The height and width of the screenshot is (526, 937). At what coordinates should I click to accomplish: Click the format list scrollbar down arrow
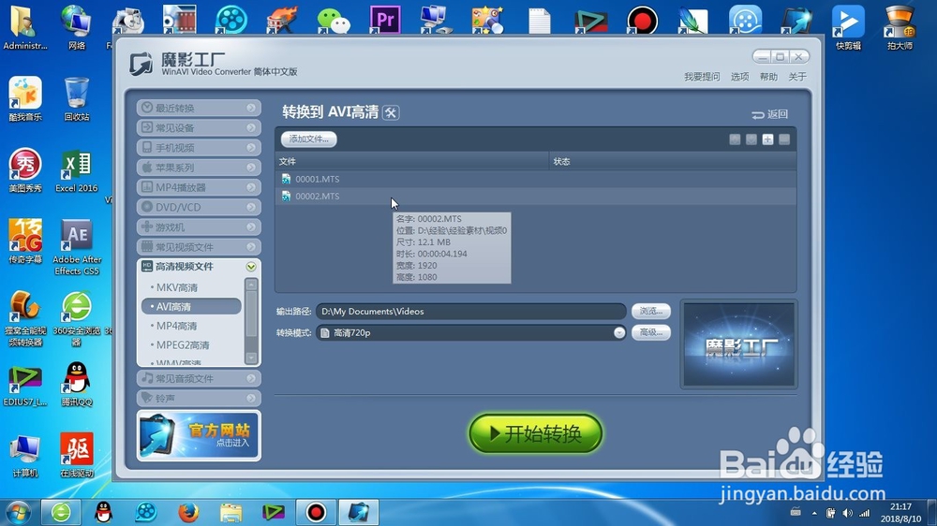251,358
